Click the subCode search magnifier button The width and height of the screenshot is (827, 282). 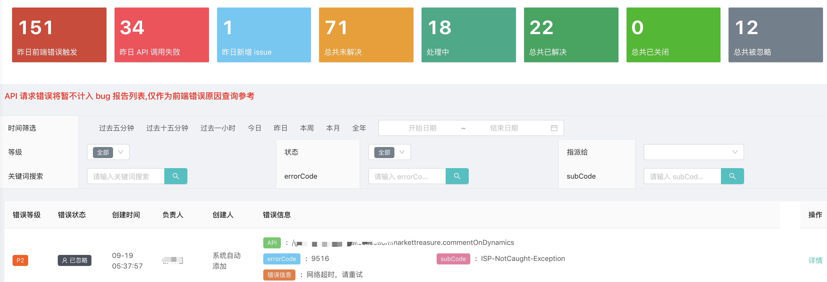tap(732, 176)
